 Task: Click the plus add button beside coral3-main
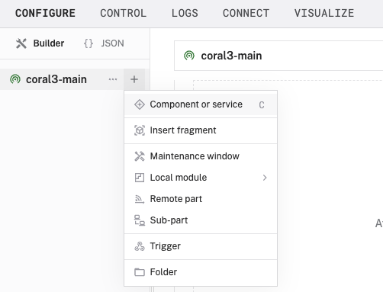tap(134, 79)
